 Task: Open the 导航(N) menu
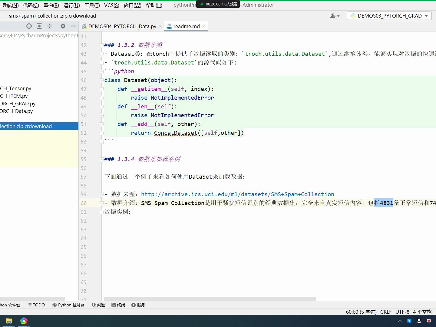(x=10, y=5)
